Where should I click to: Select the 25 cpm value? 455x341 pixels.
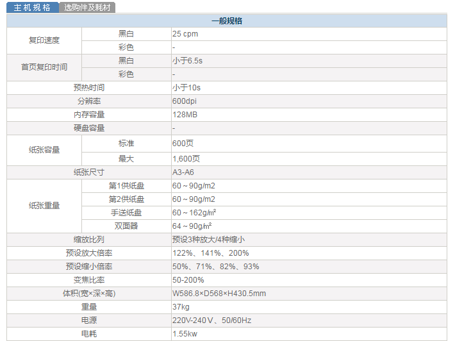(x=185, y=34)
